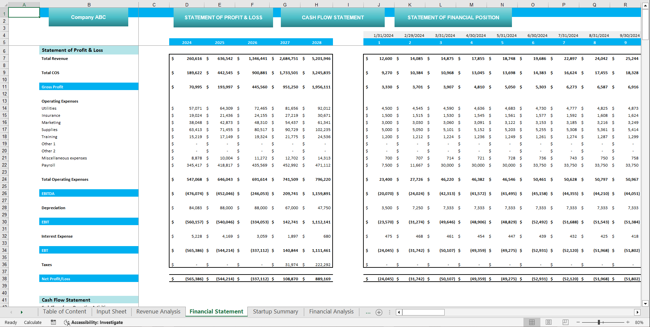Click Zoom Out minus control
This screenshot has width=650, height=327.
click(578, 322)
